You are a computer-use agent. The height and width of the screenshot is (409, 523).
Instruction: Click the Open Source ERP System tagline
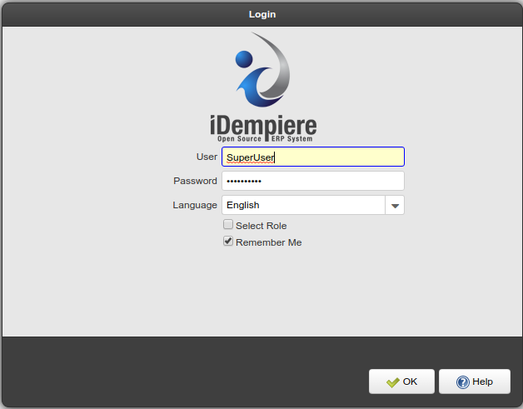tap(263, 139)
